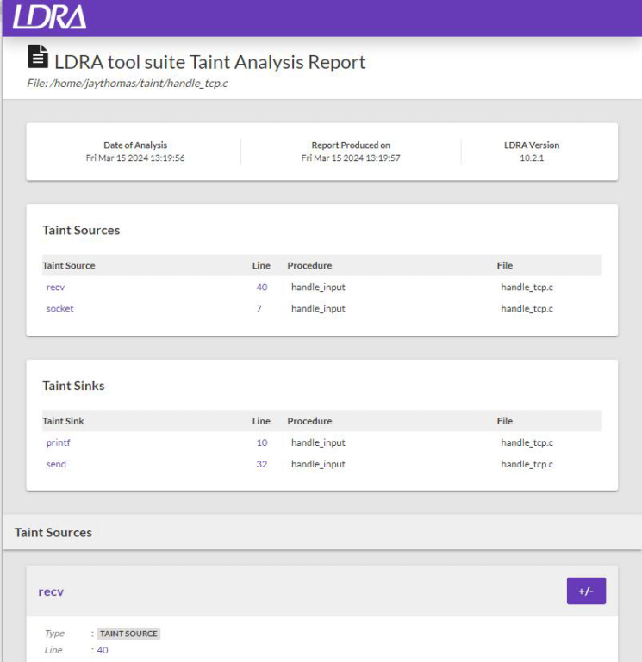Select the report title text
Viewport: 642px width, 662px height.
pyautogui.click(x=209, y=62)
